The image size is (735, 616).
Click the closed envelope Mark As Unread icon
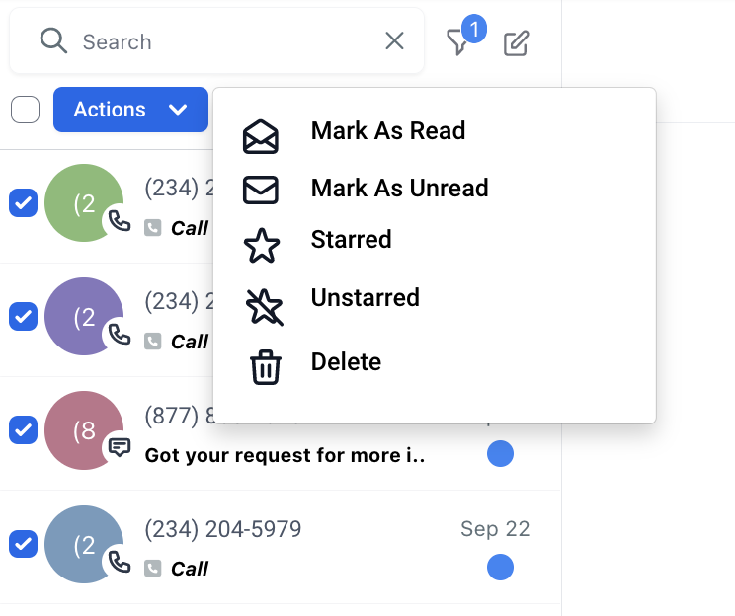click(x=261, y=190)
